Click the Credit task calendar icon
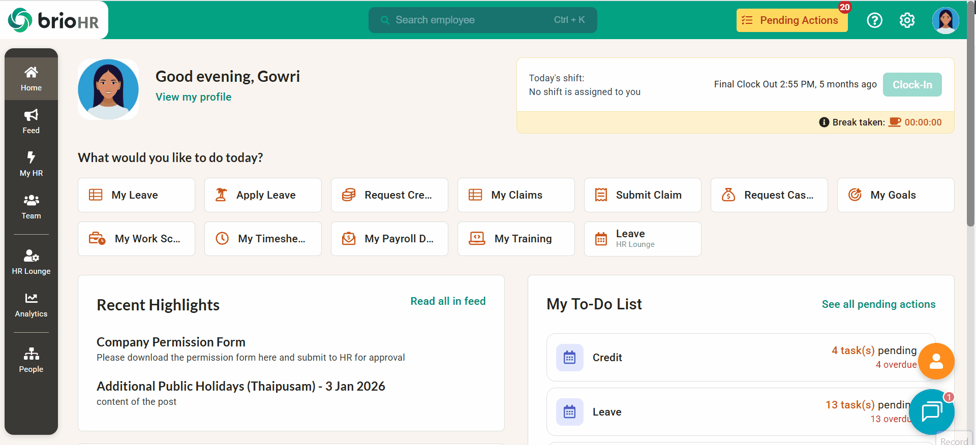 569,358
